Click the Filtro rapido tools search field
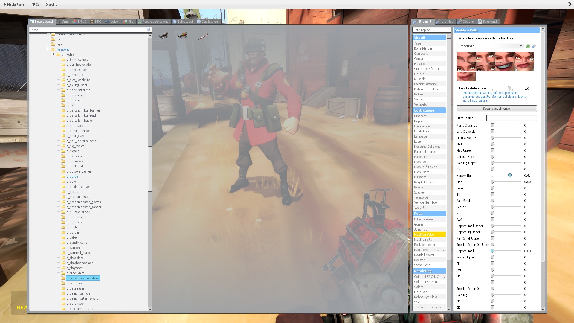Viewport: 574px width, 323px height. tap(431, 30)
